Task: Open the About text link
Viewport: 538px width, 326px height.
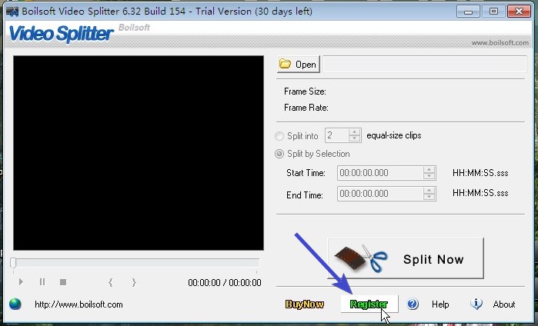Action: click(x=504, y=304)
